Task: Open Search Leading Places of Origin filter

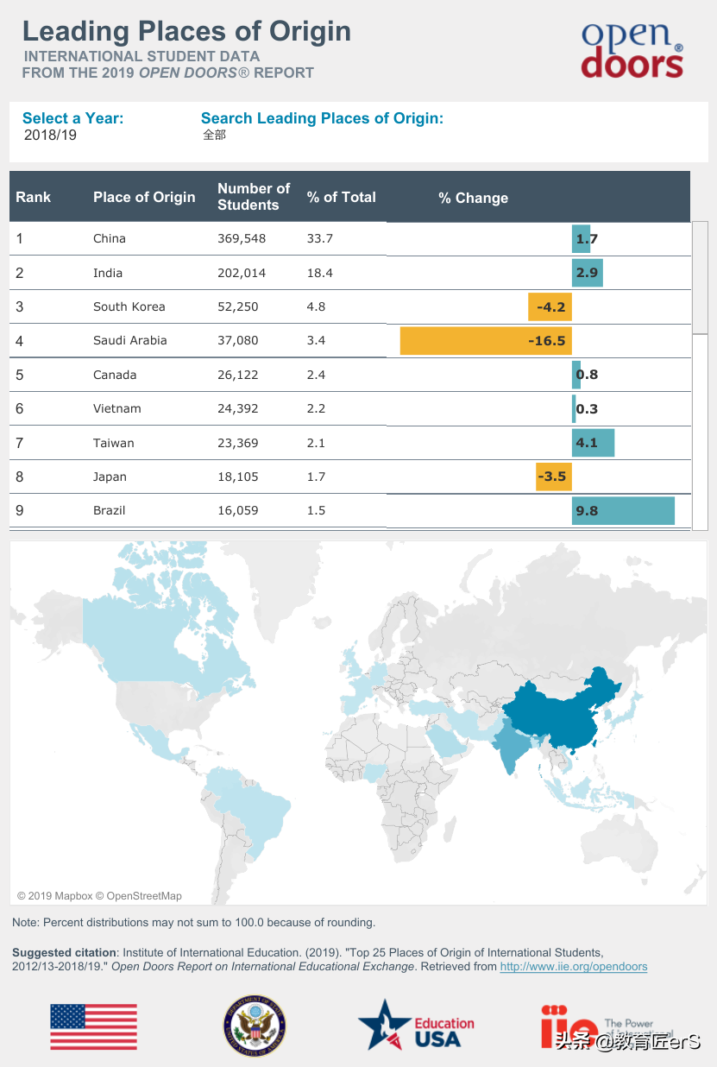Action: pos(215,135)
